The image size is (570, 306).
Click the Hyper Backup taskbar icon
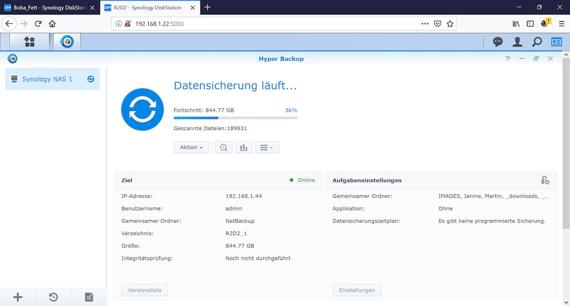point(67,42)
